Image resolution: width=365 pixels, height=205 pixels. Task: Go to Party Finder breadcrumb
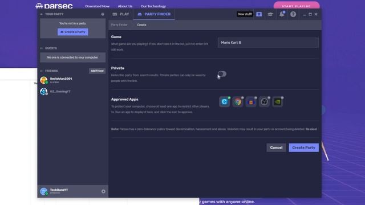(119, 24)
